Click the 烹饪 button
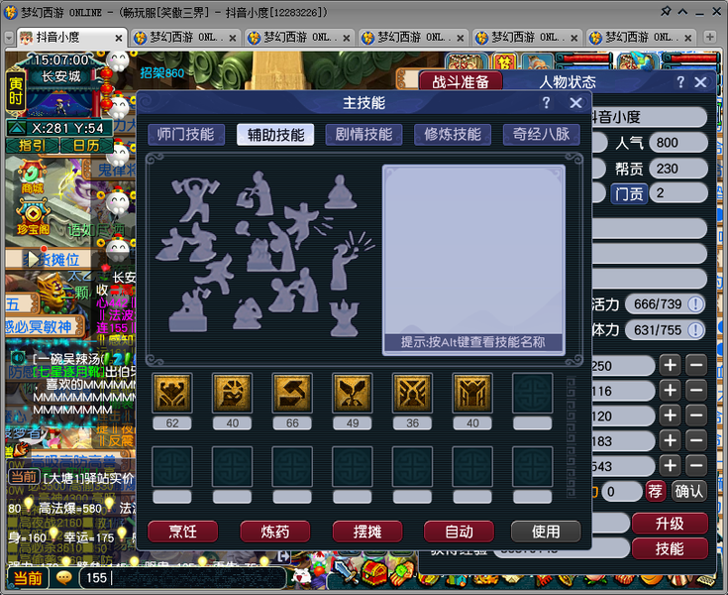The image size is (728, 595). click(x=183, y=532)
